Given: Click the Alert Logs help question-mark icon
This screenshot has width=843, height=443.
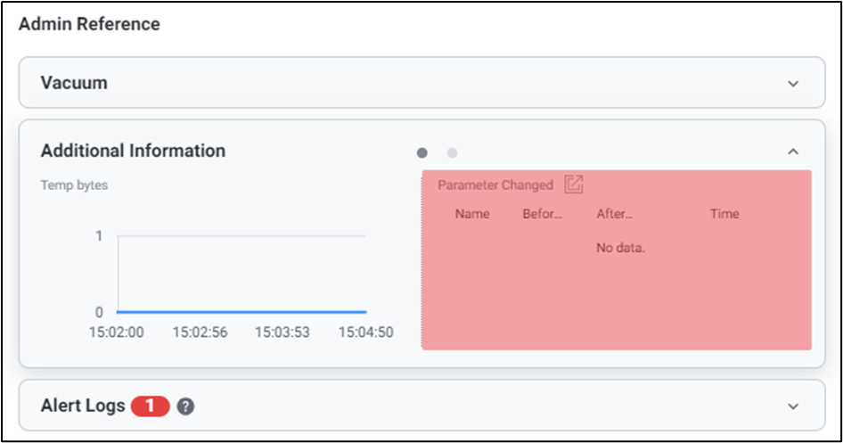Looking at the screenshot, I should pos(185,406).
